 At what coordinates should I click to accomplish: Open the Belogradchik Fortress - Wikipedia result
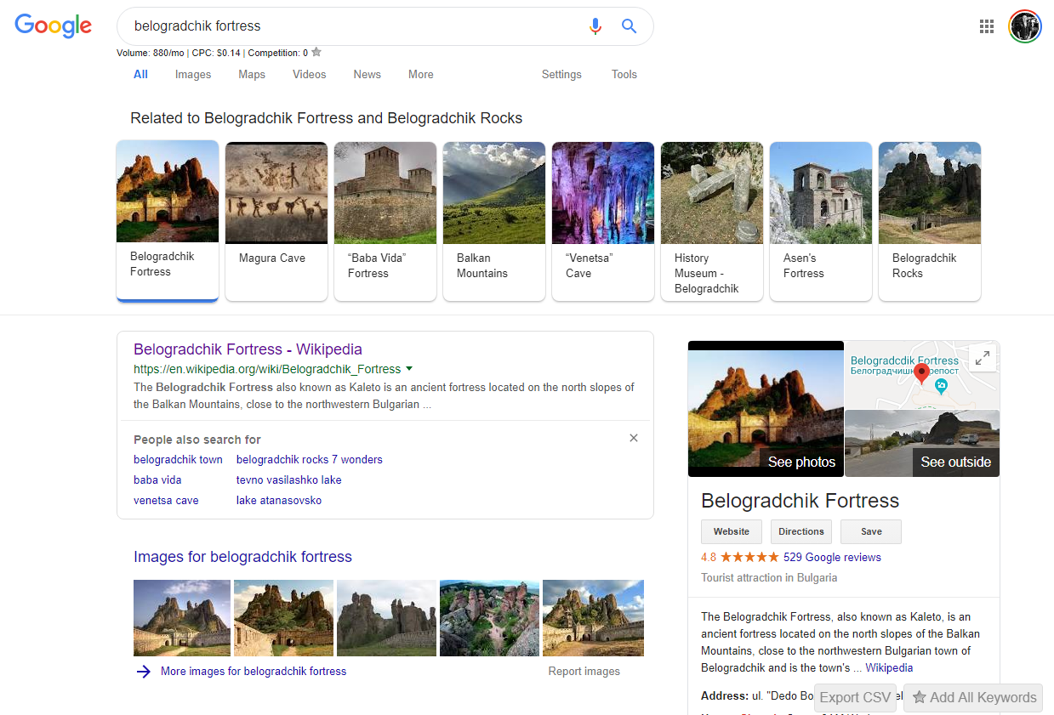[248, 349]
